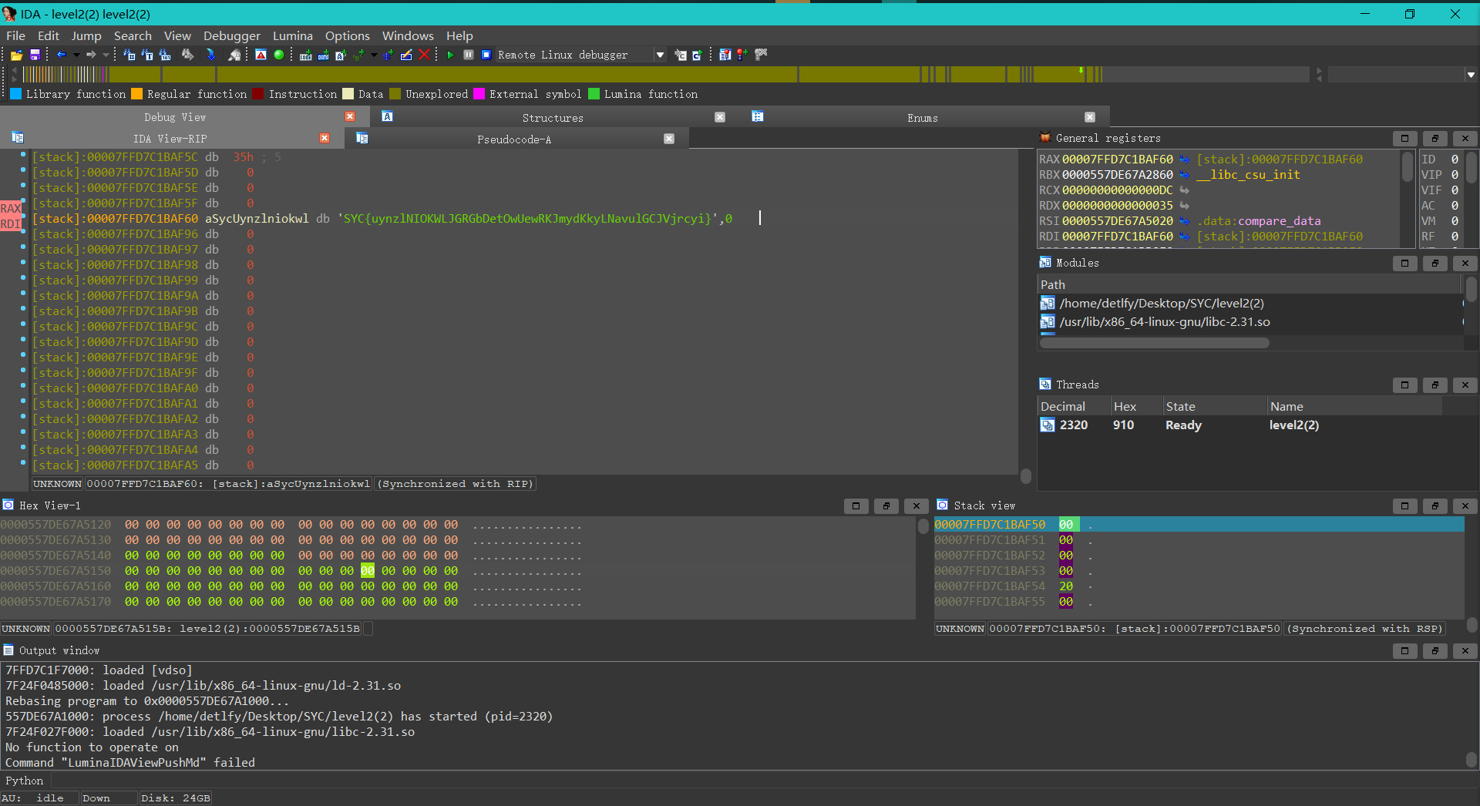The width and height of the screenshot is (1480, 806).
Task: Toggle the RF flag value
Action: pyautogui.click(x=1455, y=237)
